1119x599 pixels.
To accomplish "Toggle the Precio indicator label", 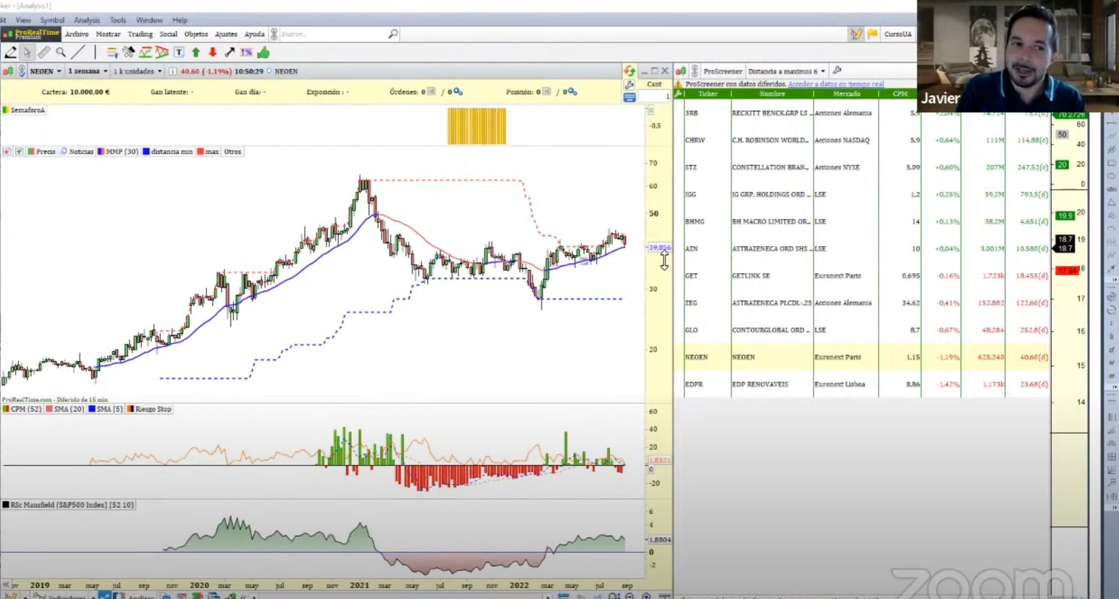I will point(45,152).
